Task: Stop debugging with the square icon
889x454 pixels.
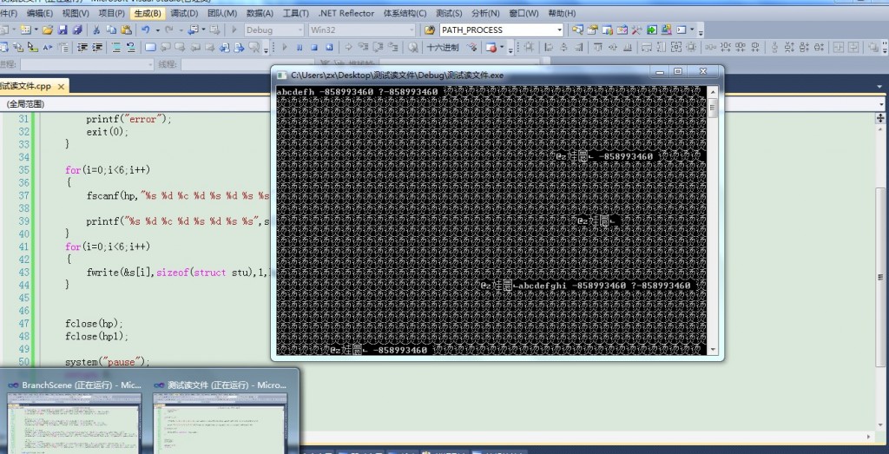Action: (313, 48)
